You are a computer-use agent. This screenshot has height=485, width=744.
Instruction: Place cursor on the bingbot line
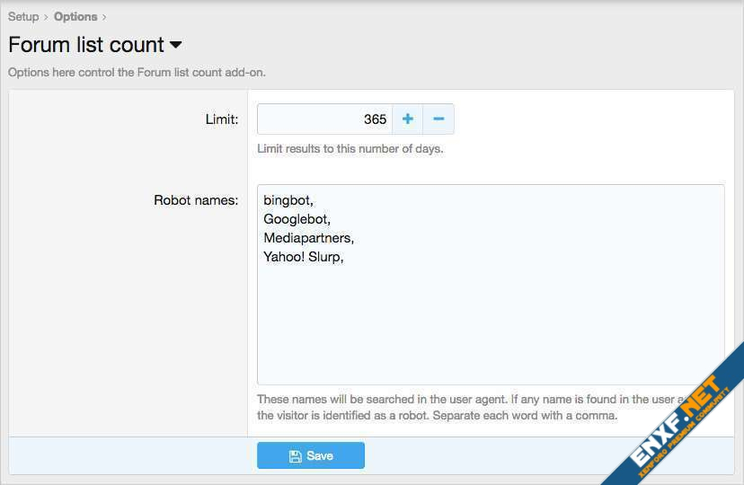pyautogui.click(x=288, y=200)
